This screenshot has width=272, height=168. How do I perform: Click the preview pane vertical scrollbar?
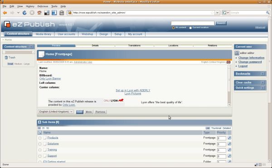(x=229, y=86)
